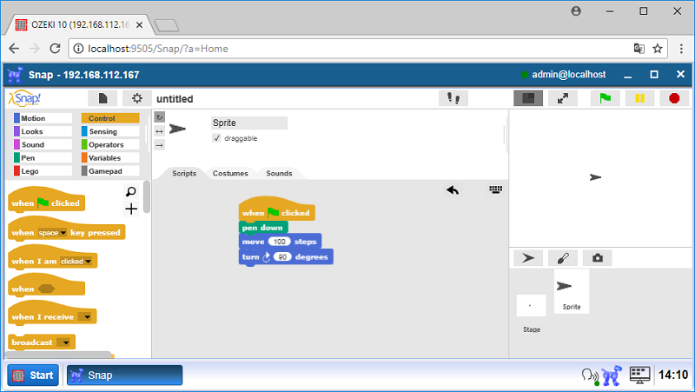This screenshot has width=695, height=392.
Task: Paint a new sprite with brush icon
Action: pos(563,258)
